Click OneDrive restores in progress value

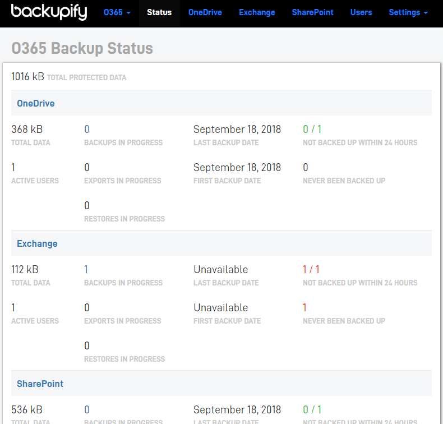[87, 206]
